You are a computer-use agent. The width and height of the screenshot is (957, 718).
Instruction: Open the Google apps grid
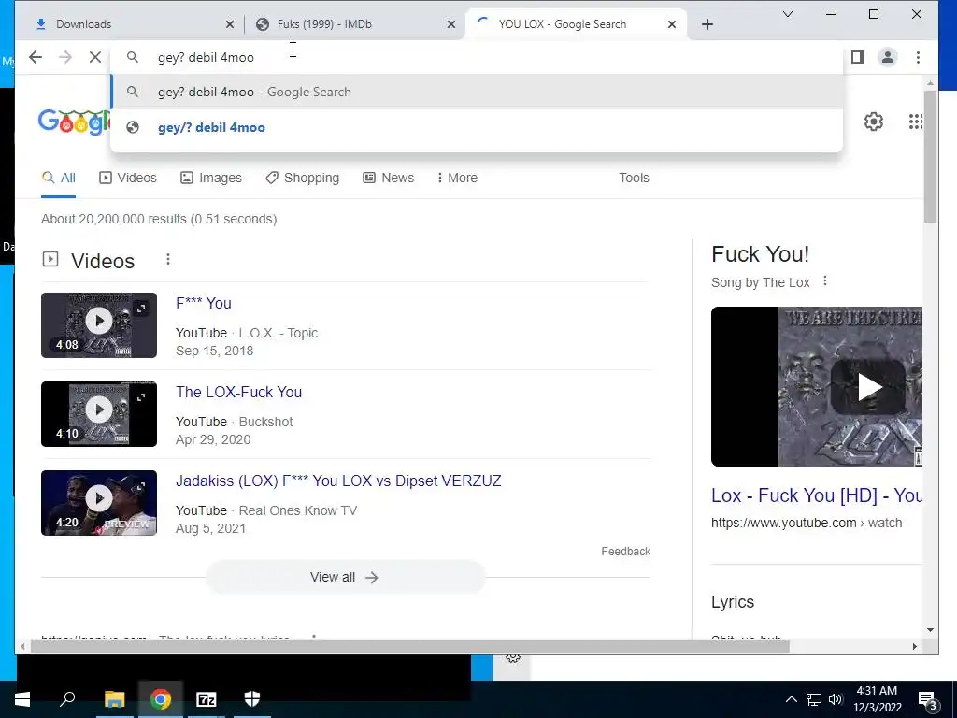coord(916,122)
